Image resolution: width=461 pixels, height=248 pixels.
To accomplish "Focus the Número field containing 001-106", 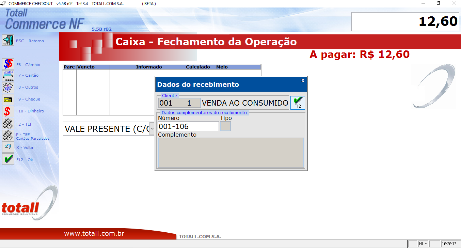I will pos(188,126).
